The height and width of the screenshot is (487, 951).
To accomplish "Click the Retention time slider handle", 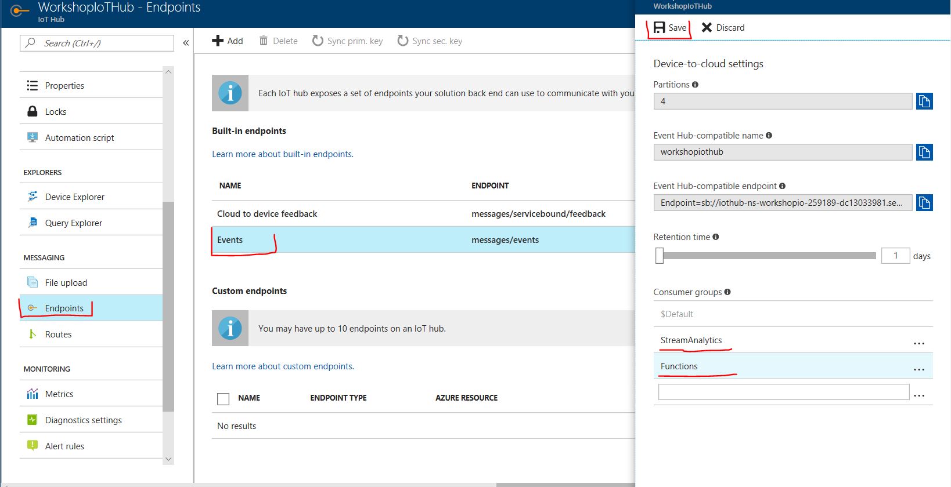I will tap(660, 256).
